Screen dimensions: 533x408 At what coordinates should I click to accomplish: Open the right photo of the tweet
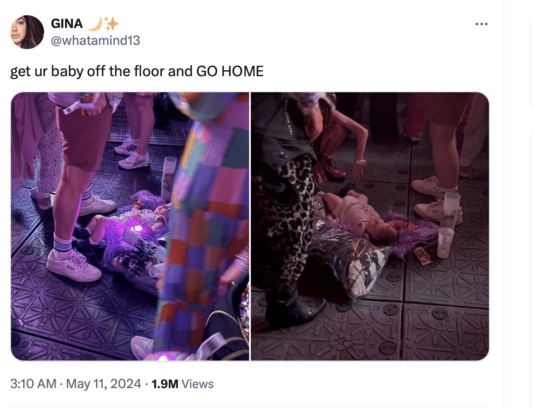(370, 226)
